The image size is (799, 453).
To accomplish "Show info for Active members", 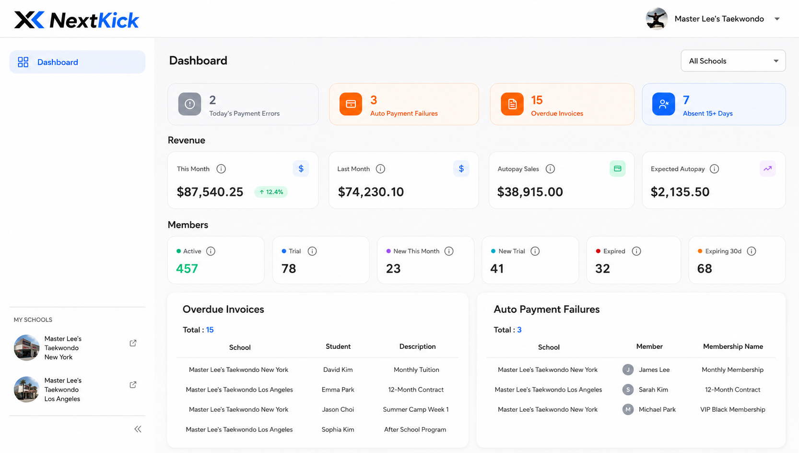I will (x=211, y=251).
